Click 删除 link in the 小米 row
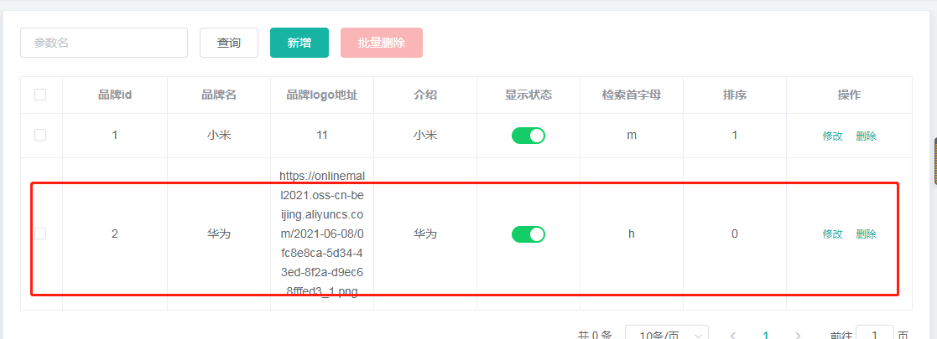 866,136
